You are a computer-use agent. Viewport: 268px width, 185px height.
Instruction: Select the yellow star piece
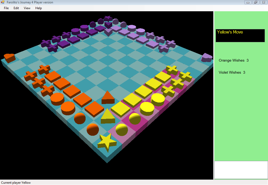pos(107,142)
